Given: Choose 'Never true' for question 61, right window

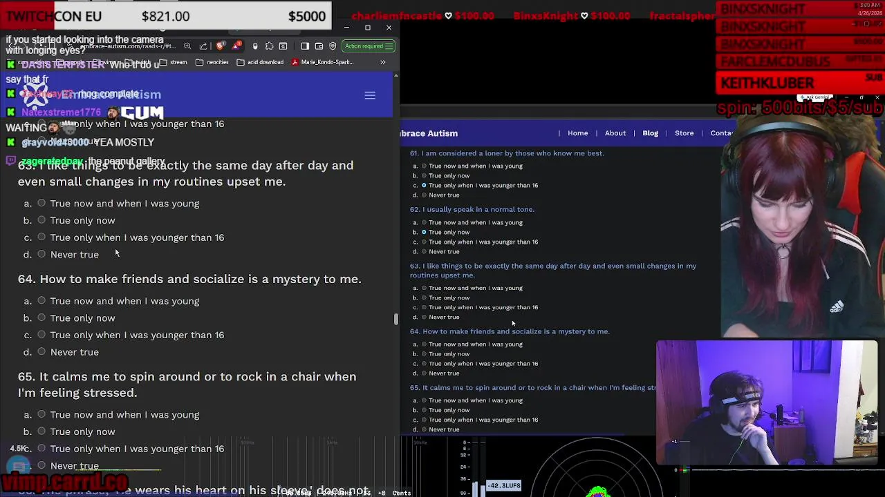Looking at the screenshot, I should (x=424, y=195).
